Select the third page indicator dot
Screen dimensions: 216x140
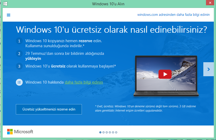[107, 132]
